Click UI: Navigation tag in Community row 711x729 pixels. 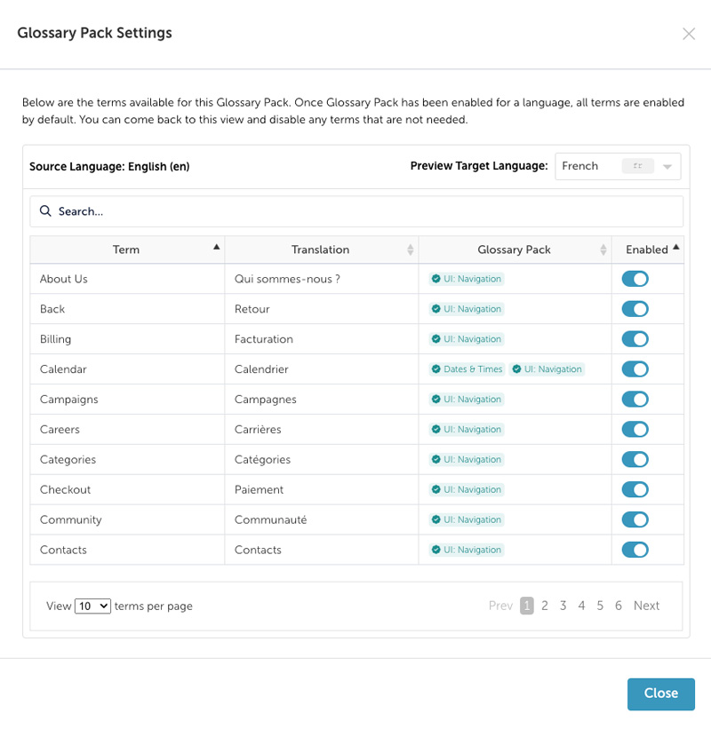pos(467,519)
